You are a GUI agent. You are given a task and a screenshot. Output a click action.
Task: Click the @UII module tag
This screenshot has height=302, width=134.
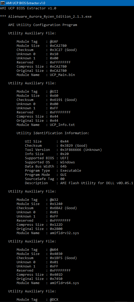[54, 92]
